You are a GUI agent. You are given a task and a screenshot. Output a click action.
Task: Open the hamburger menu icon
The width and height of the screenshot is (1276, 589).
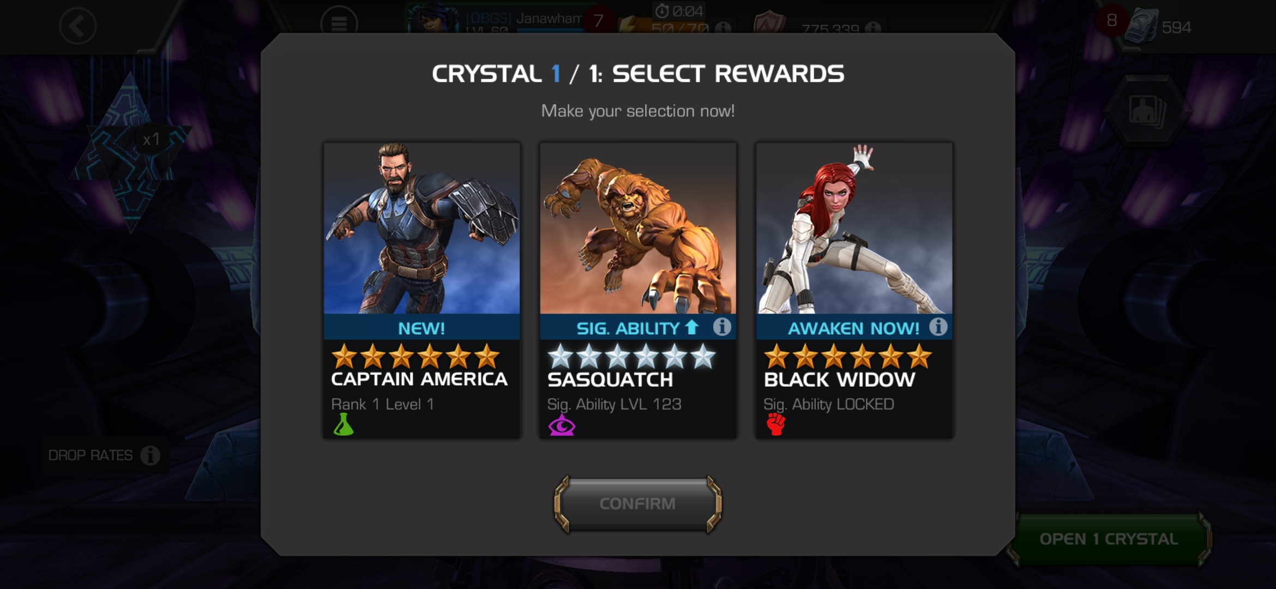339,23
